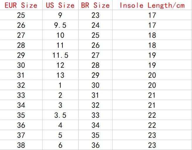Viewport: 192px width, 150px height.
Task: Click the EUR Size column header
Action: 21,5
